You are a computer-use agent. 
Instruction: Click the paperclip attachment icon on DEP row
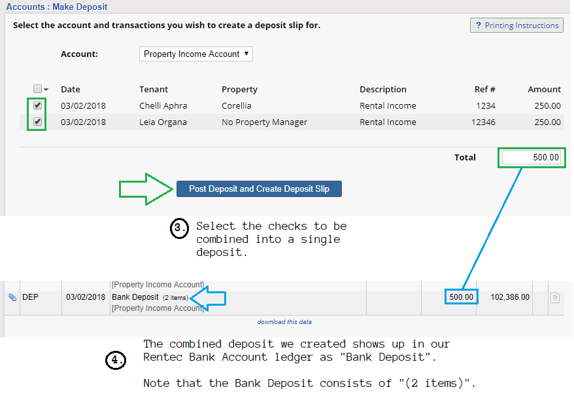[12, 297]
